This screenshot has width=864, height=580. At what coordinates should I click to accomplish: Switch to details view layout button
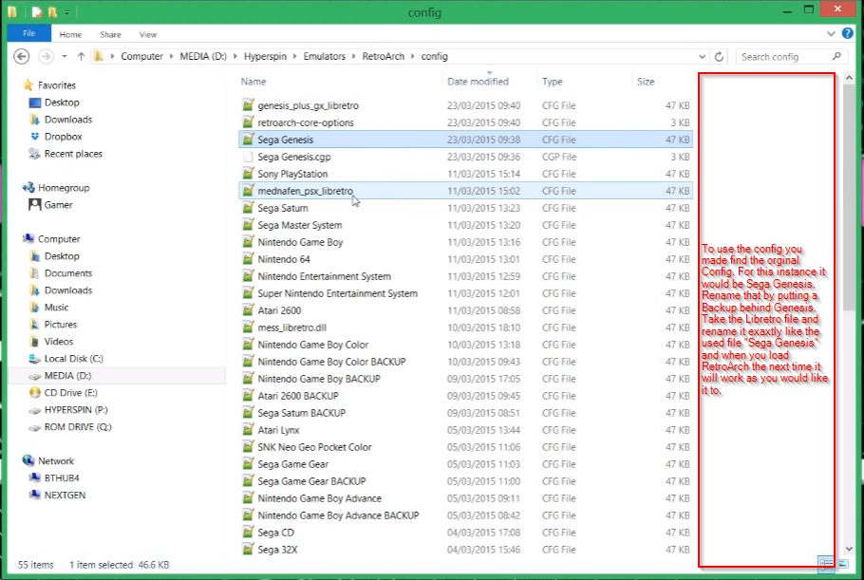click(x=825, y=564)
